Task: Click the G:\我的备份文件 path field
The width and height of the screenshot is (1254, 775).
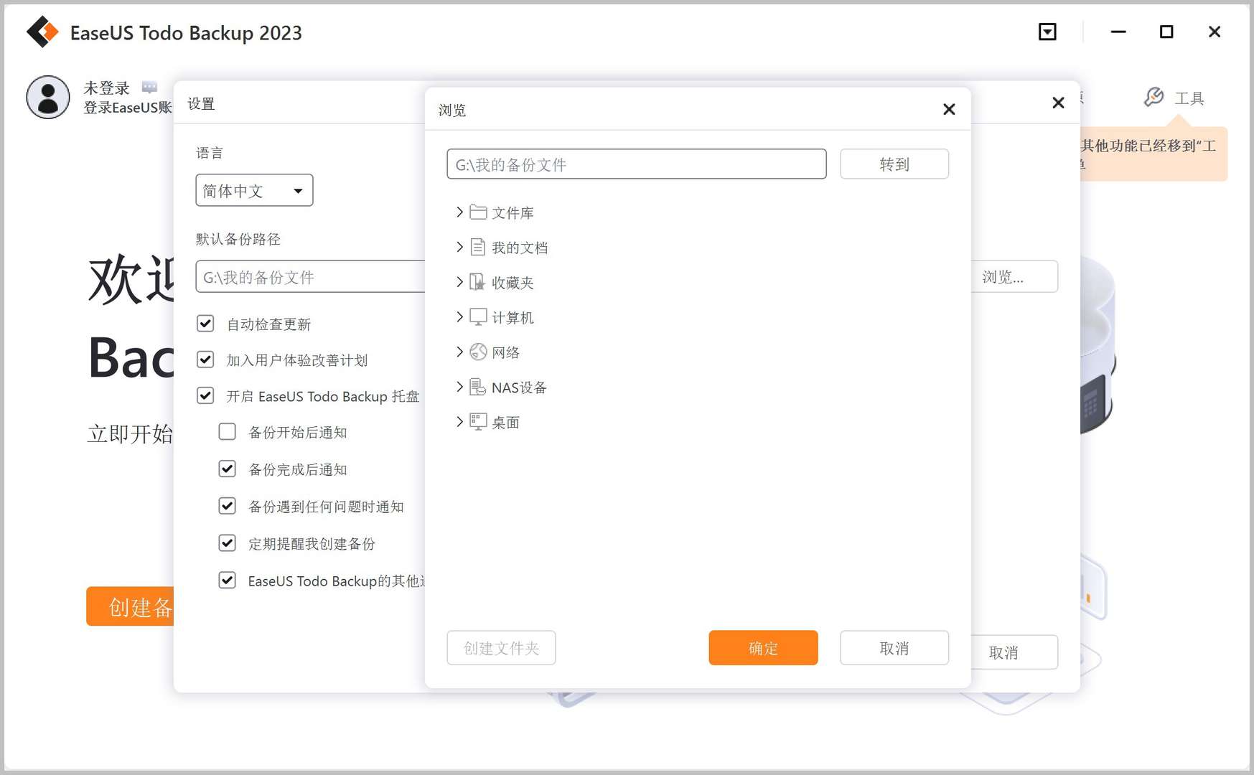Action: tap(636, 164)
